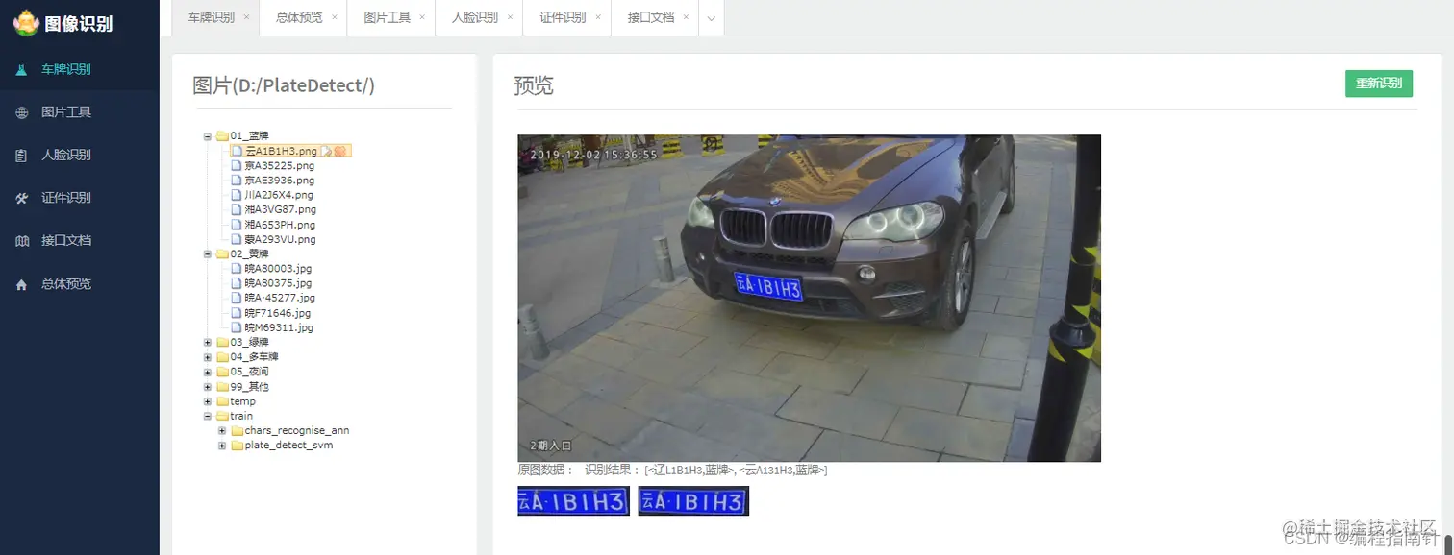Click the main car preview image

(809, 298)
